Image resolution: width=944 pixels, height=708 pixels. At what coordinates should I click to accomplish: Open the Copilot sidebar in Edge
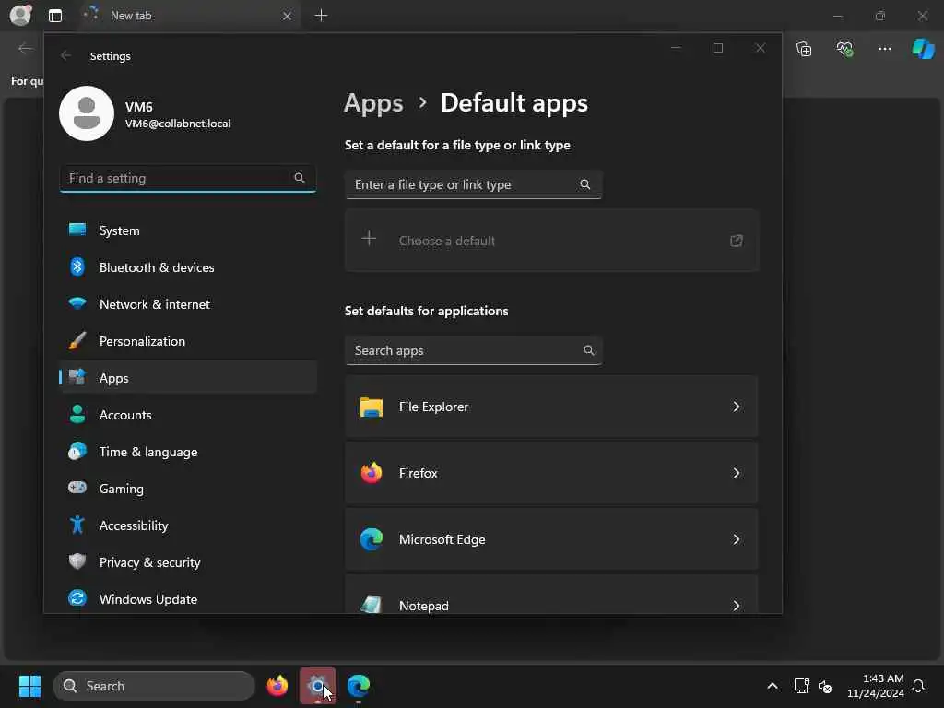point(924,49)
